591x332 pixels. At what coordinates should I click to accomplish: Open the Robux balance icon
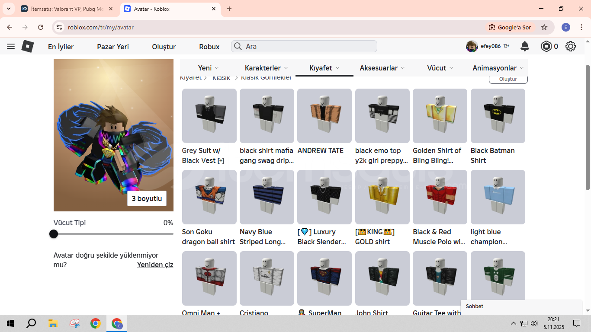coord(546,46)
